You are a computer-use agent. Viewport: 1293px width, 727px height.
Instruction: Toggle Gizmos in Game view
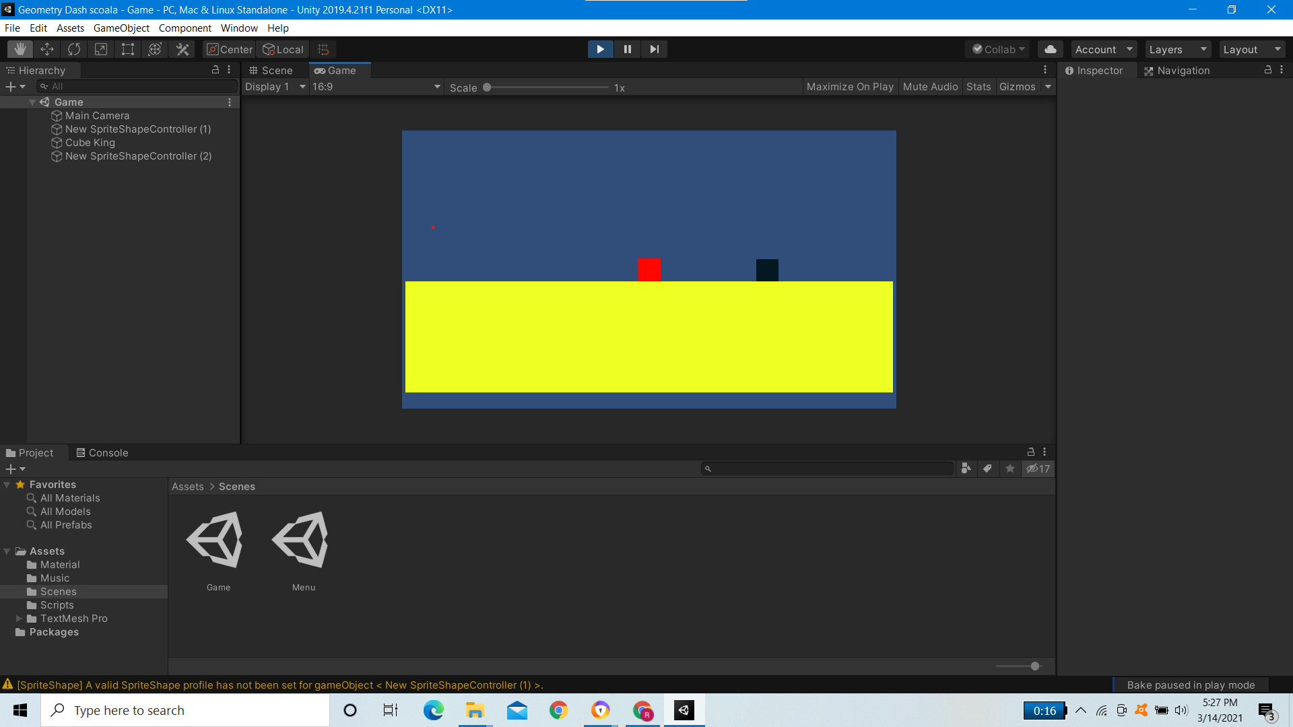pos(1017,87)
